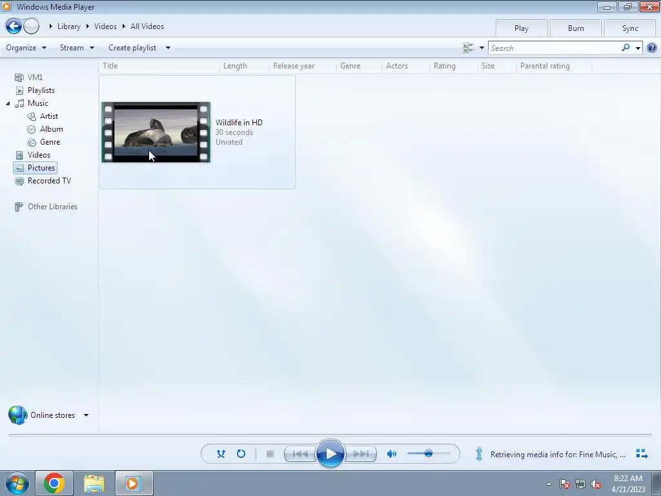Expand the arrow before All Videos breadcrumb
This screenshot has width=661, height=496.
(124, 26)
